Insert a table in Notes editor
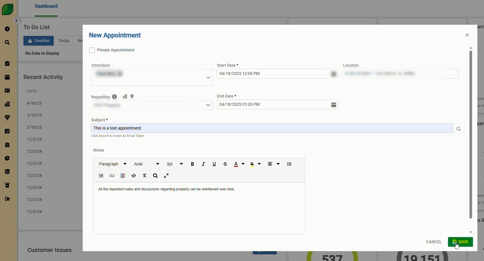This screenshot has height=261, width=484. click(x=123, y=176)
